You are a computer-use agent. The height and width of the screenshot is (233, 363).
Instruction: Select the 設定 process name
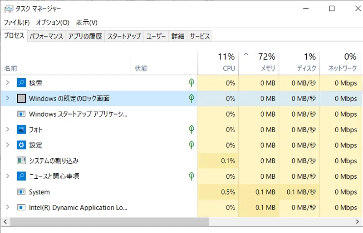(x=35, y=145)
